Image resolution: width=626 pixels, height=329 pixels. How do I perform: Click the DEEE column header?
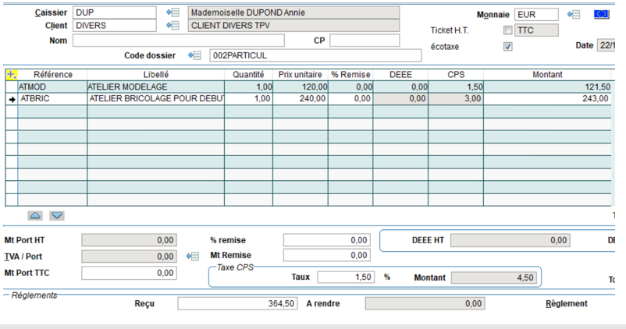click(x=400, y=75)
